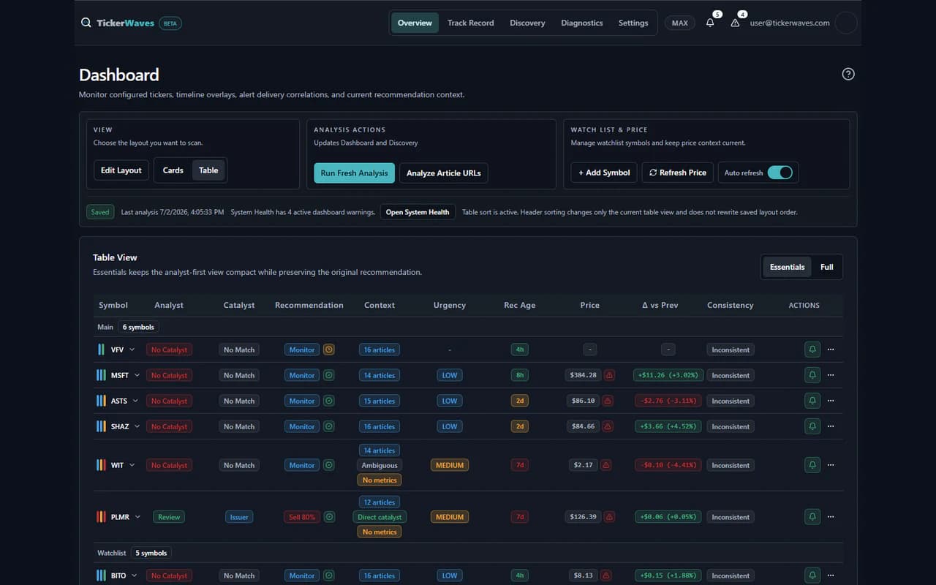Viewport: 936px width, 585px height.
Task: Toggle the Auto refresh switch
Action: pos(780,173)
